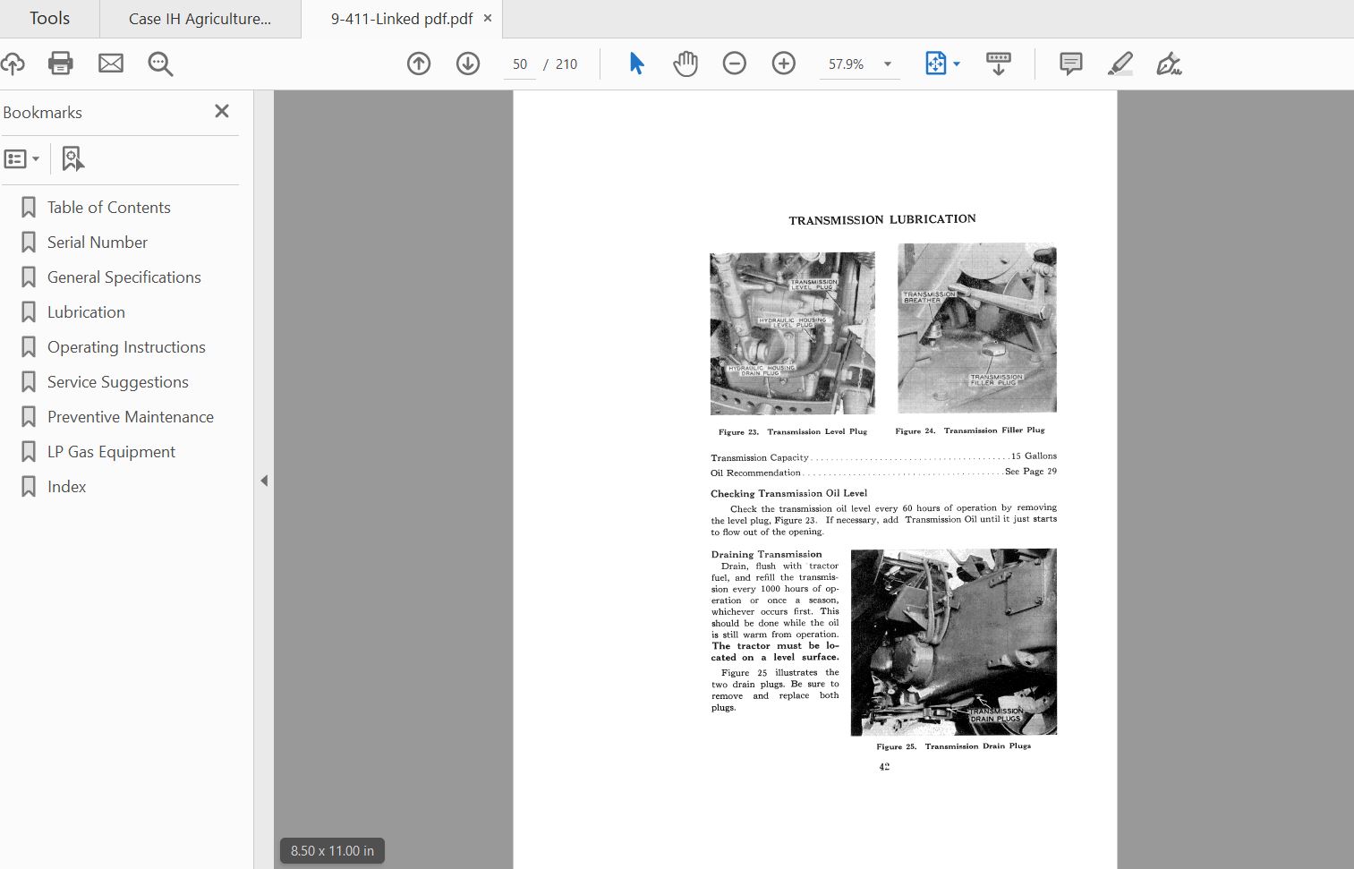Screen dimensions: 1354x869
Task: Select the highlighter pen tool
Action: pyautogui.click(x=1120, y=64)
